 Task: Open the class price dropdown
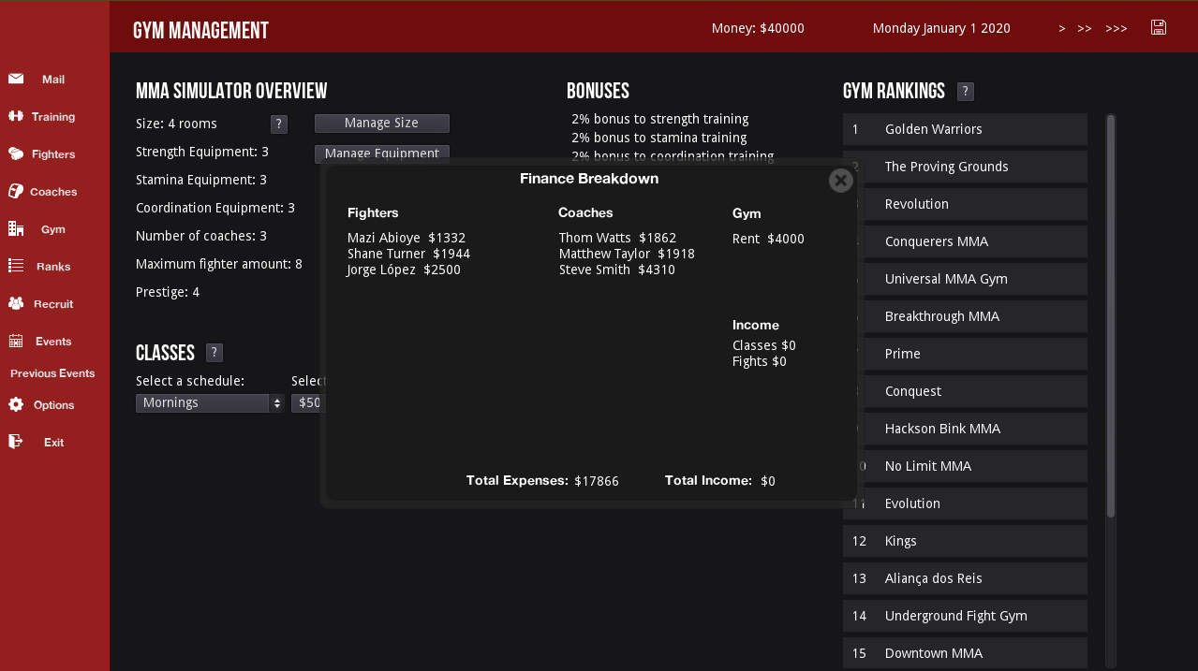(307, 403)
